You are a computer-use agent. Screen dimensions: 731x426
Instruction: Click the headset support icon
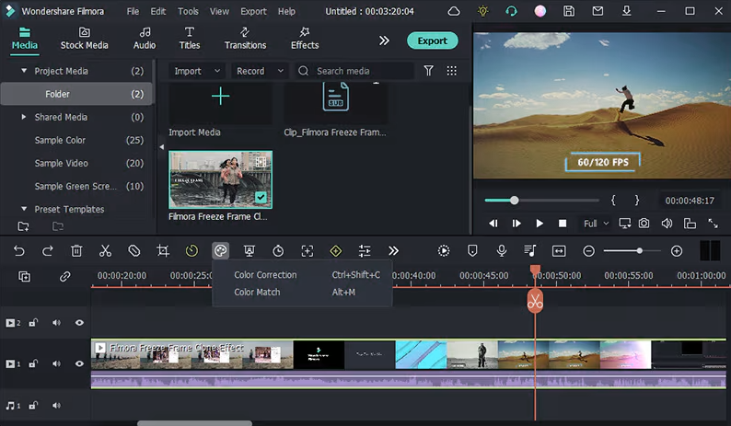[511, 11]
